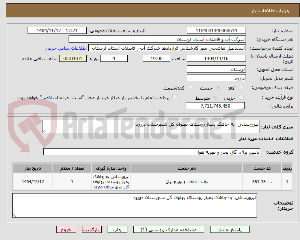Click the province field لرستان

[216, 69]
